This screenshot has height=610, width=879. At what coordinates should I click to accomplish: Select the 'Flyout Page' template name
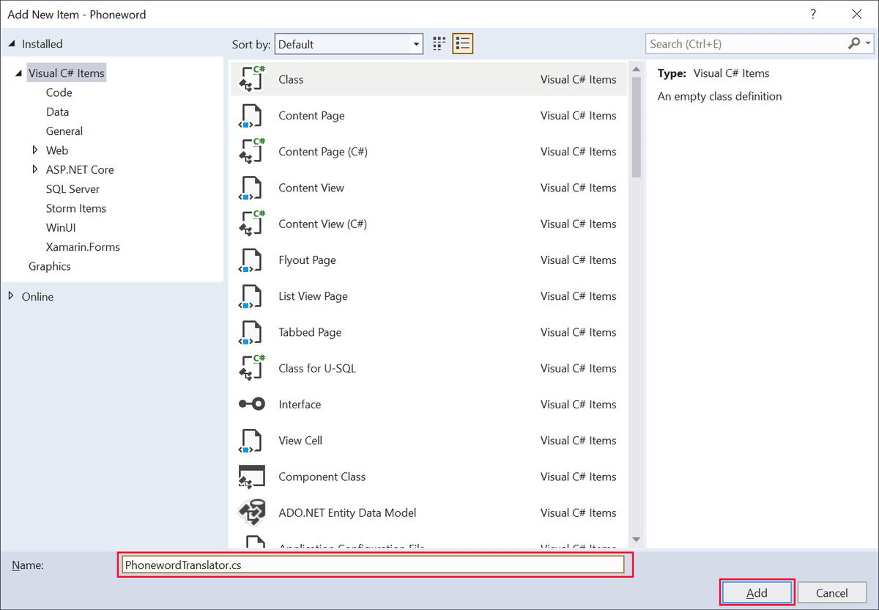[x=307, y=260]
